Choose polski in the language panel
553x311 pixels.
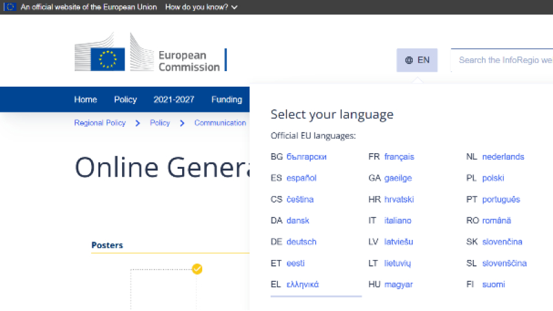[x=493, y=178]
